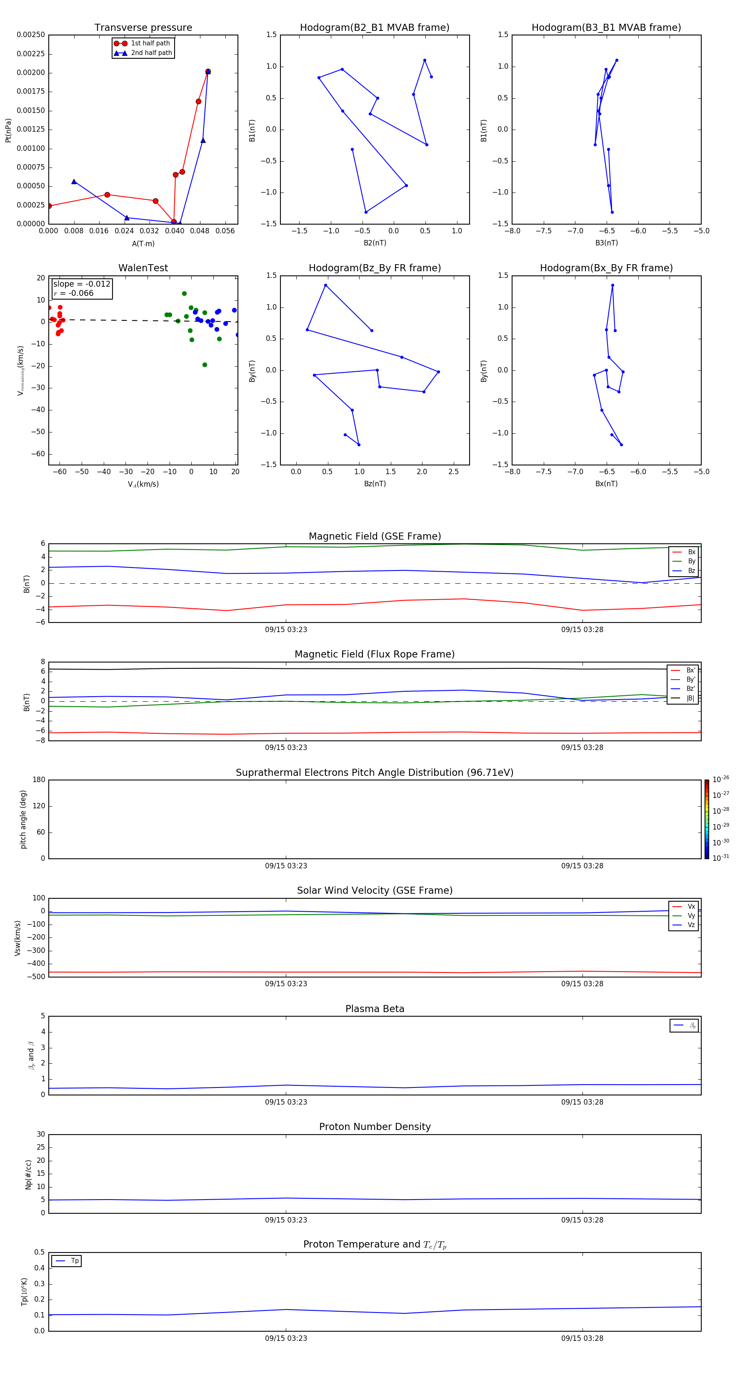The height and width of the screenshot is (1375, 750).
Task: Click '09/15 03:28' tick under GSE Magnetic Field plot
Action: [x=582, y=629]
